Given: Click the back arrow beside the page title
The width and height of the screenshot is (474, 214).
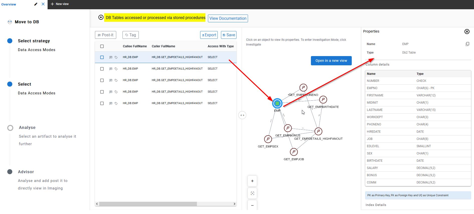Looking at the screenshot, I should coord(101,18).
